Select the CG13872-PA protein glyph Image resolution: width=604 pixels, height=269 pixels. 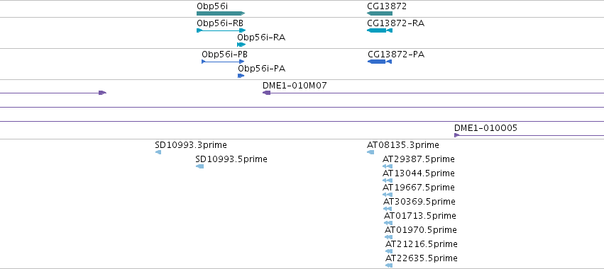[380, 62]
